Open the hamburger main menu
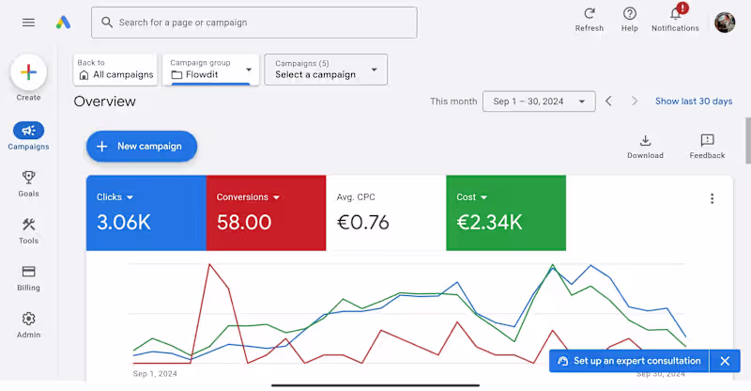This screenshot has height=391, width=751. 28,23
